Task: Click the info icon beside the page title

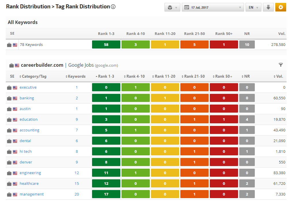Action: click(113, 7)
